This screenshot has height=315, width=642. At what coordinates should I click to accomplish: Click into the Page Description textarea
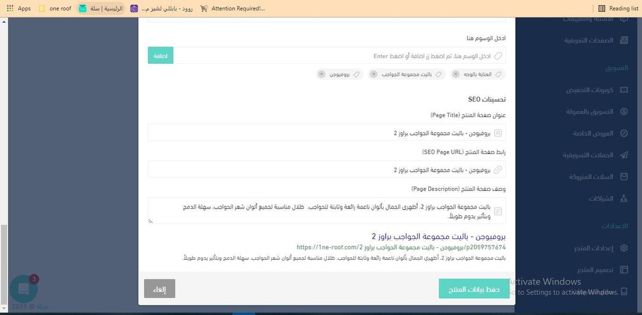tap(327, 210)
